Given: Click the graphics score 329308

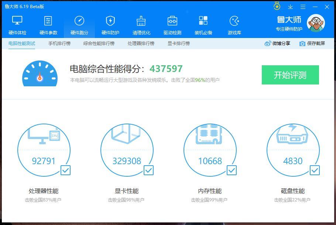Looking at the screenshot, I should click(x=127, y=161).
